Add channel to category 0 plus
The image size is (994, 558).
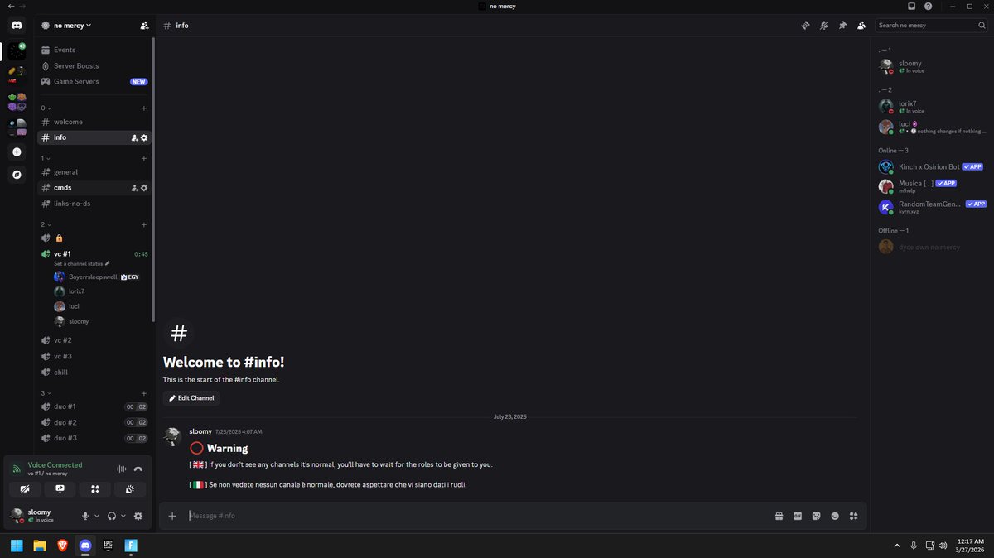click(144, 108)
